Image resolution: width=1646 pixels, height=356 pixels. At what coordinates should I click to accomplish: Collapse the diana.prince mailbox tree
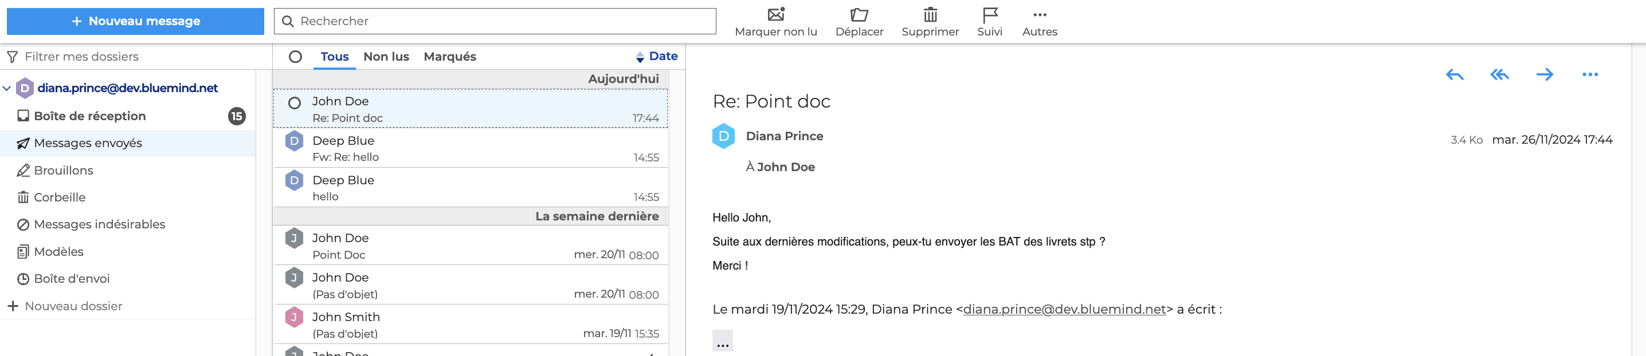(7, 88)
